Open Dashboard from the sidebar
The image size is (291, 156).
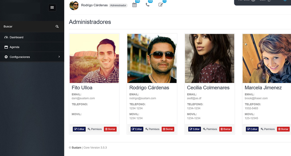pyautogui.click(x=32, y=37)
